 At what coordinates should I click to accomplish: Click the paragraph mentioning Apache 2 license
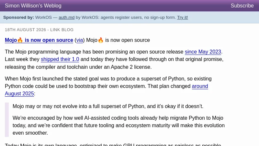[x=114, y=59]
